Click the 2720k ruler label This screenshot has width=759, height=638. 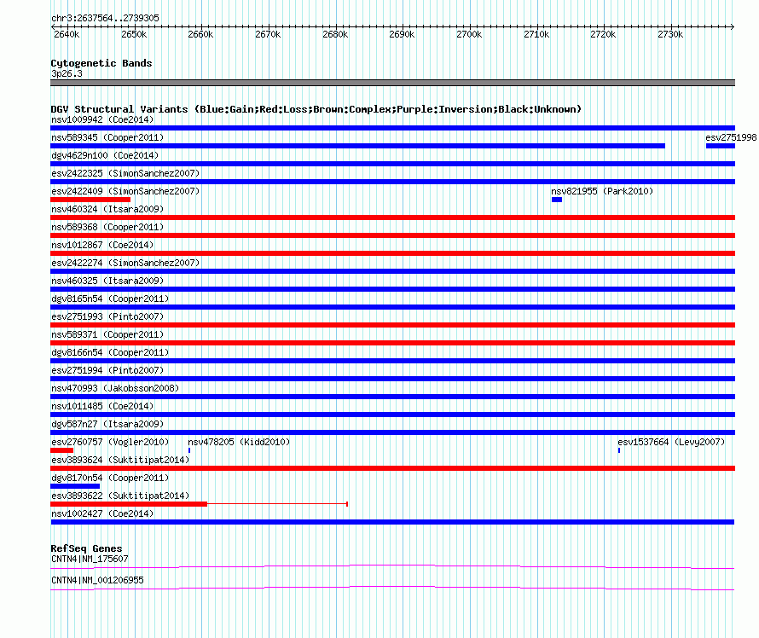[x=604, y=34]
